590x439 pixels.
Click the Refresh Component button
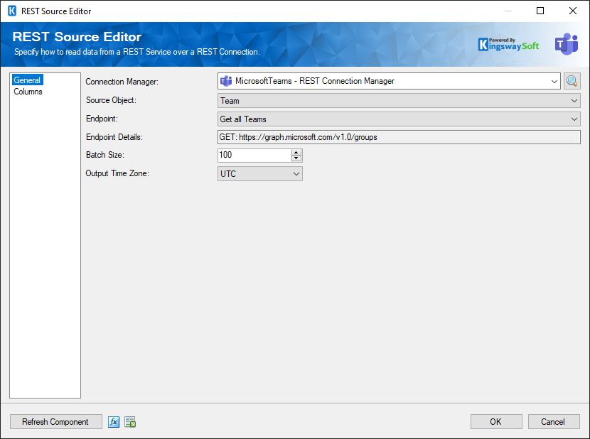pyautogui.click(x=55, y=422)
